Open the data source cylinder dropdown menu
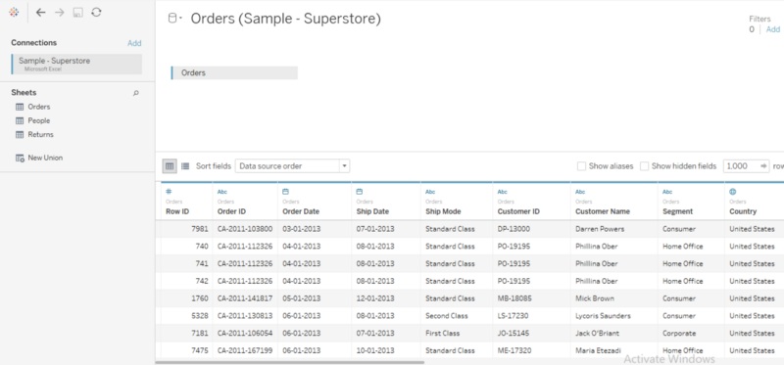The width and height of the screenshot is (784, 365). [x=174, y=19]
